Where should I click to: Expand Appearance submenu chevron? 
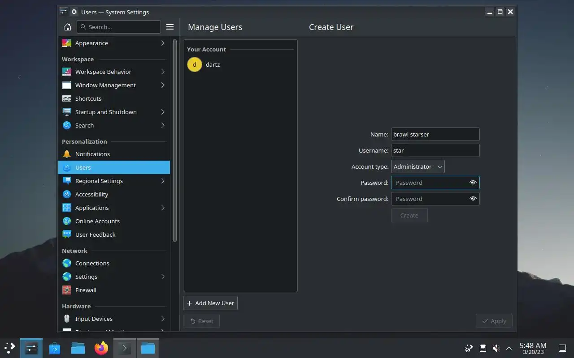(x=163, y=43)
